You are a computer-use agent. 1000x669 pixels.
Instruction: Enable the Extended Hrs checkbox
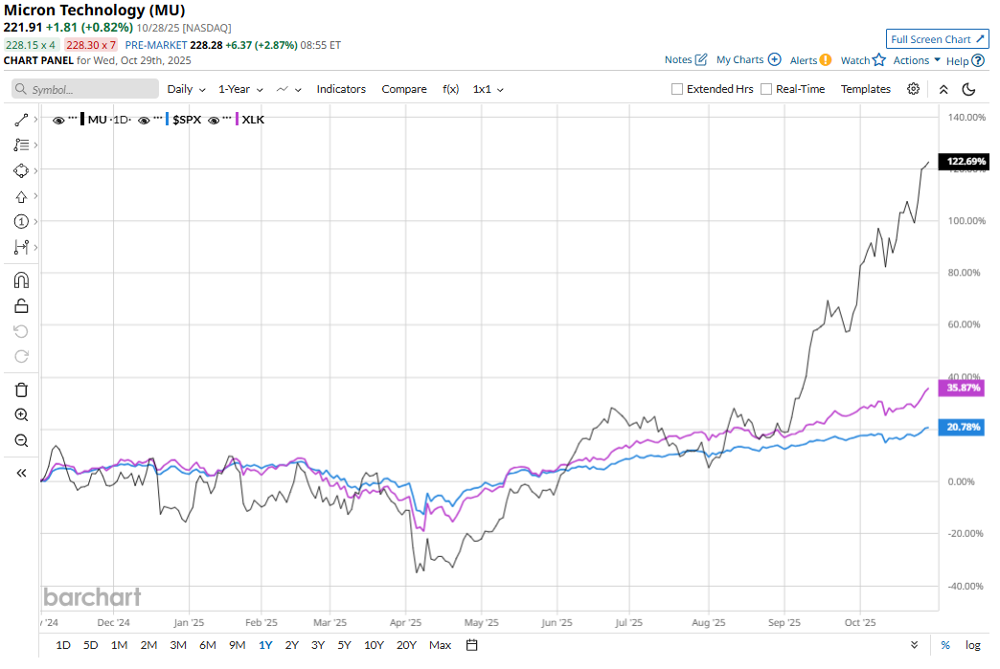(x=677, y=89)
